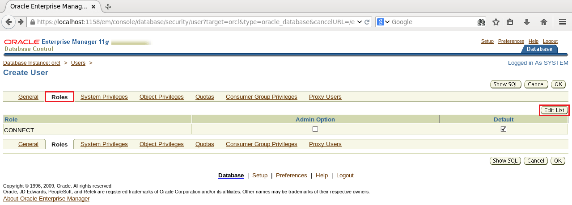Go to the browser home page icon
572x205 pixels.
click(544, 22)
